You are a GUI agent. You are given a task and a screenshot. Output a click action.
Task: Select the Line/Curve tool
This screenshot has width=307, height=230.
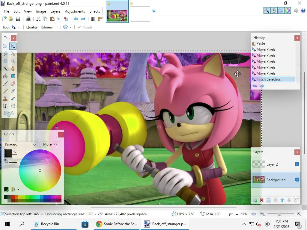(x=13, y=106)
